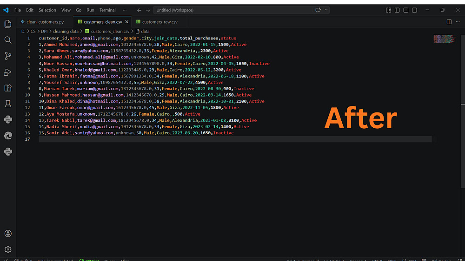
Task: Open the File menu
Action: (x=18, y=10)
